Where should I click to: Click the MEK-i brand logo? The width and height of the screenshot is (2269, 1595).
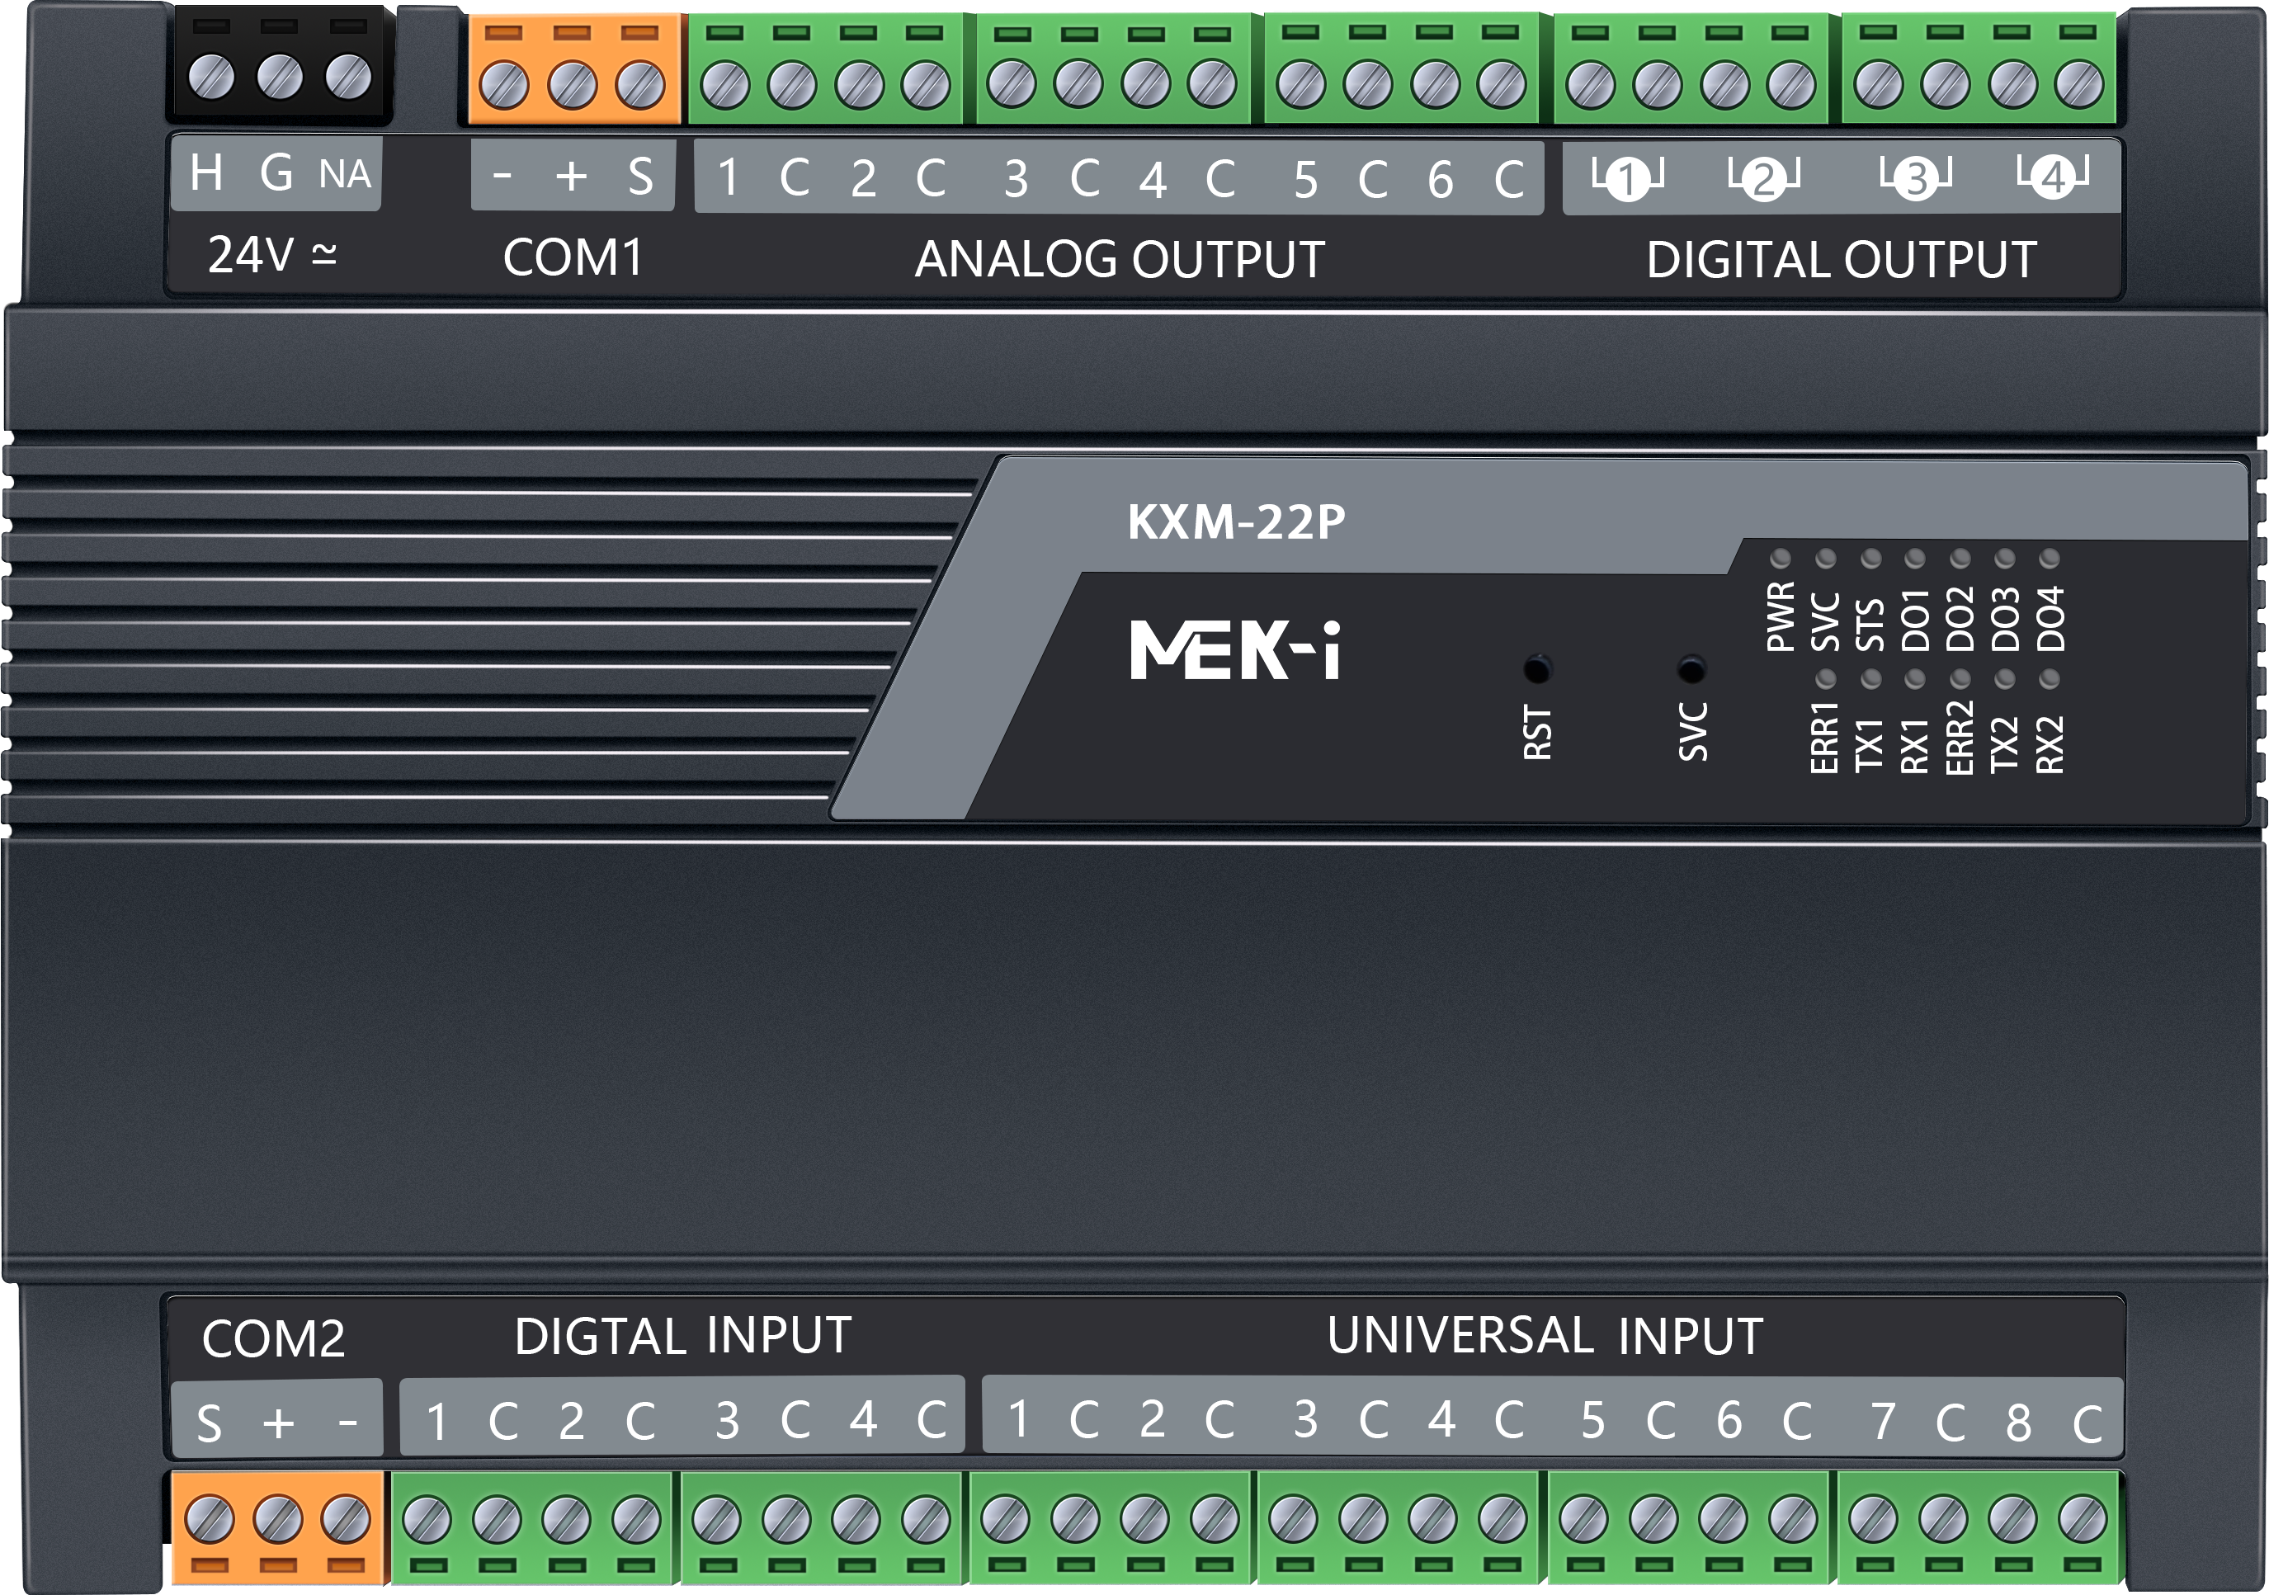coord(1235,650)
